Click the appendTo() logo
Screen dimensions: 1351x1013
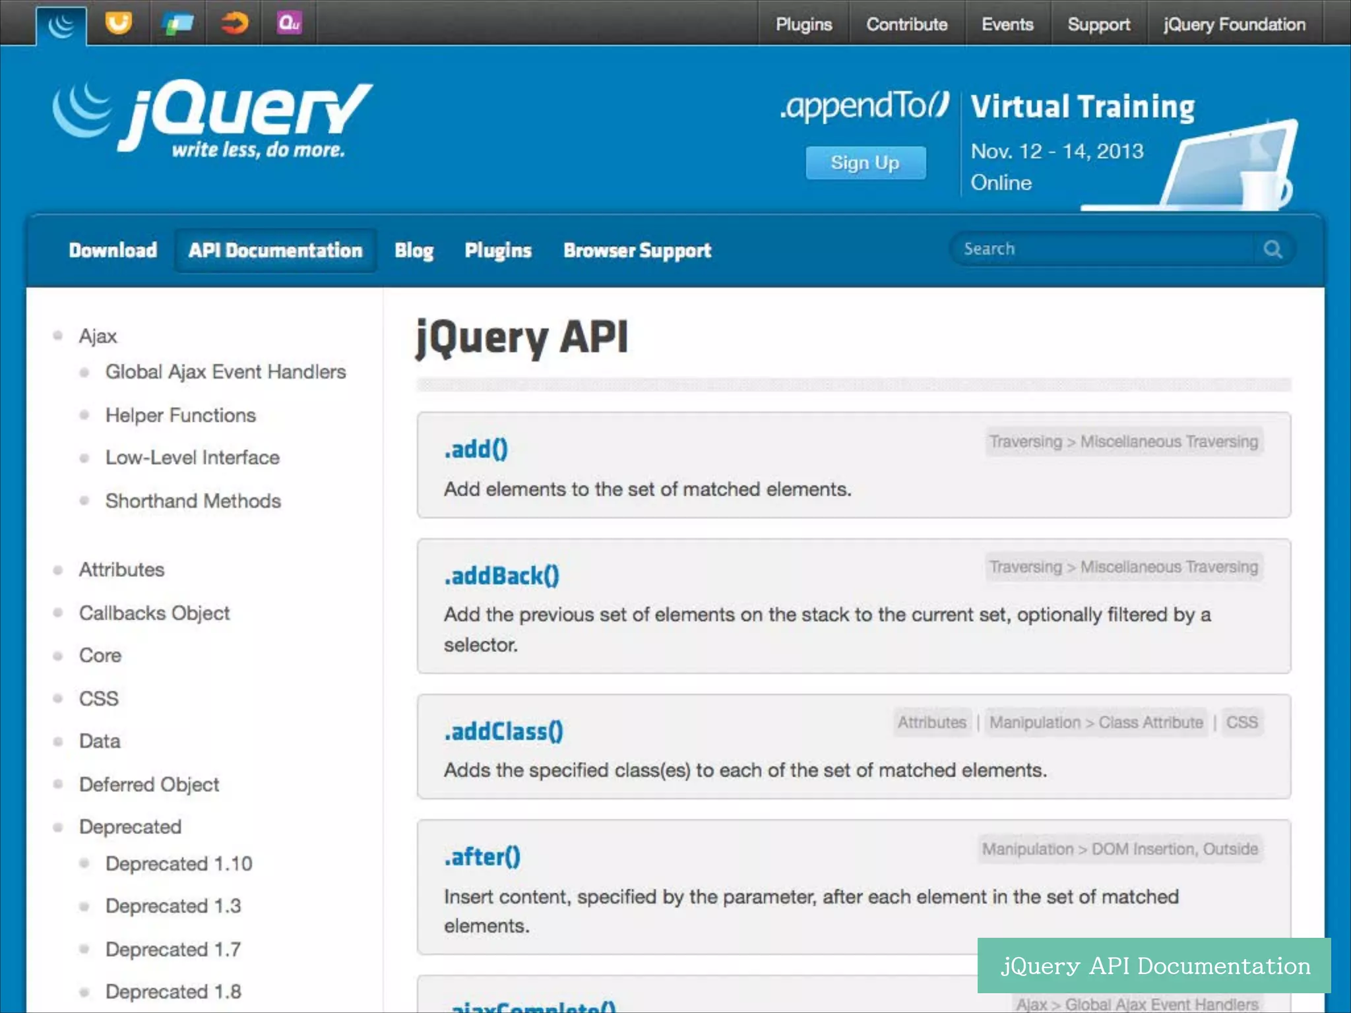[x=864, y=106]
